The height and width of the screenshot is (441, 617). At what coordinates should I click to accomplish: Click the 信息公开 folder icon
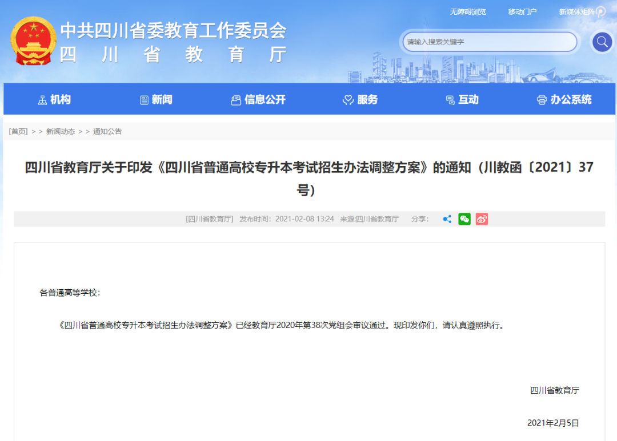click(236, 100)
